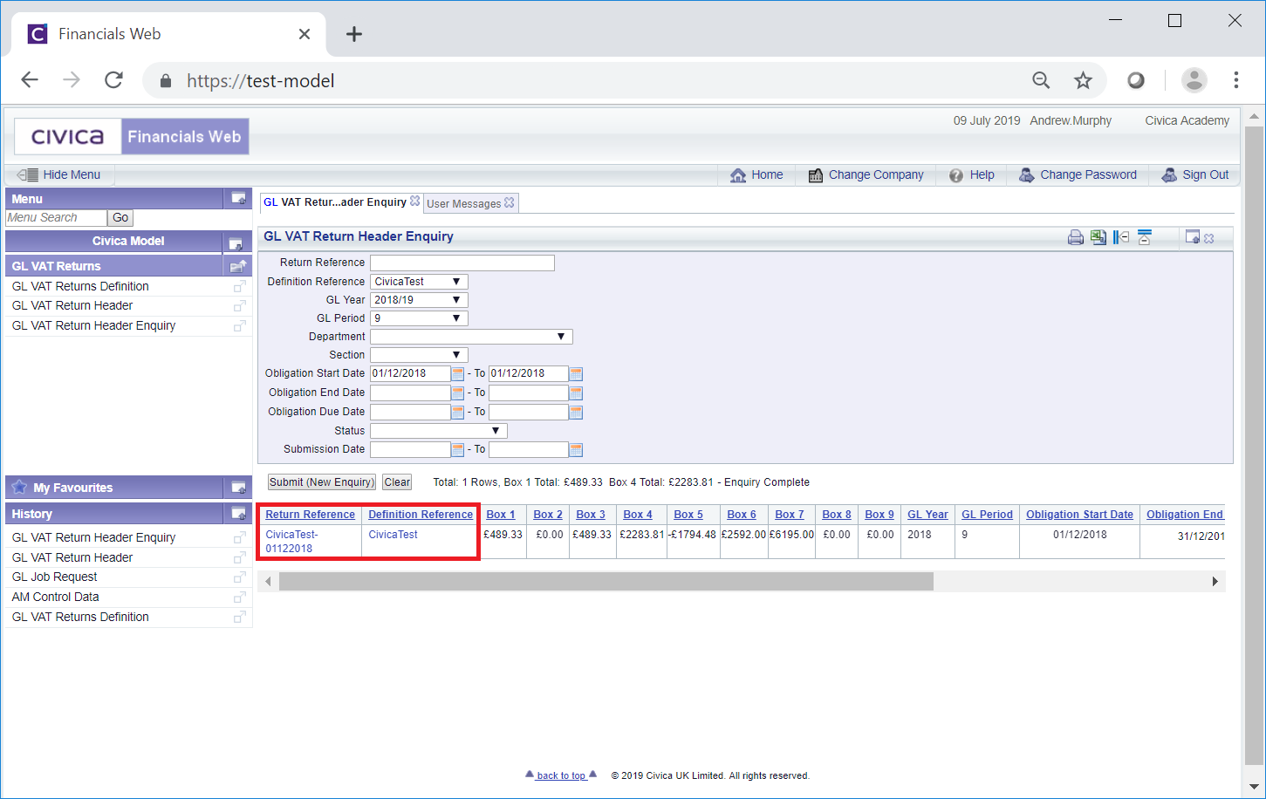This screenshot has height=799, width=1266.
Task: Open the GL Period dropdown
Action: tap(419, 318)
